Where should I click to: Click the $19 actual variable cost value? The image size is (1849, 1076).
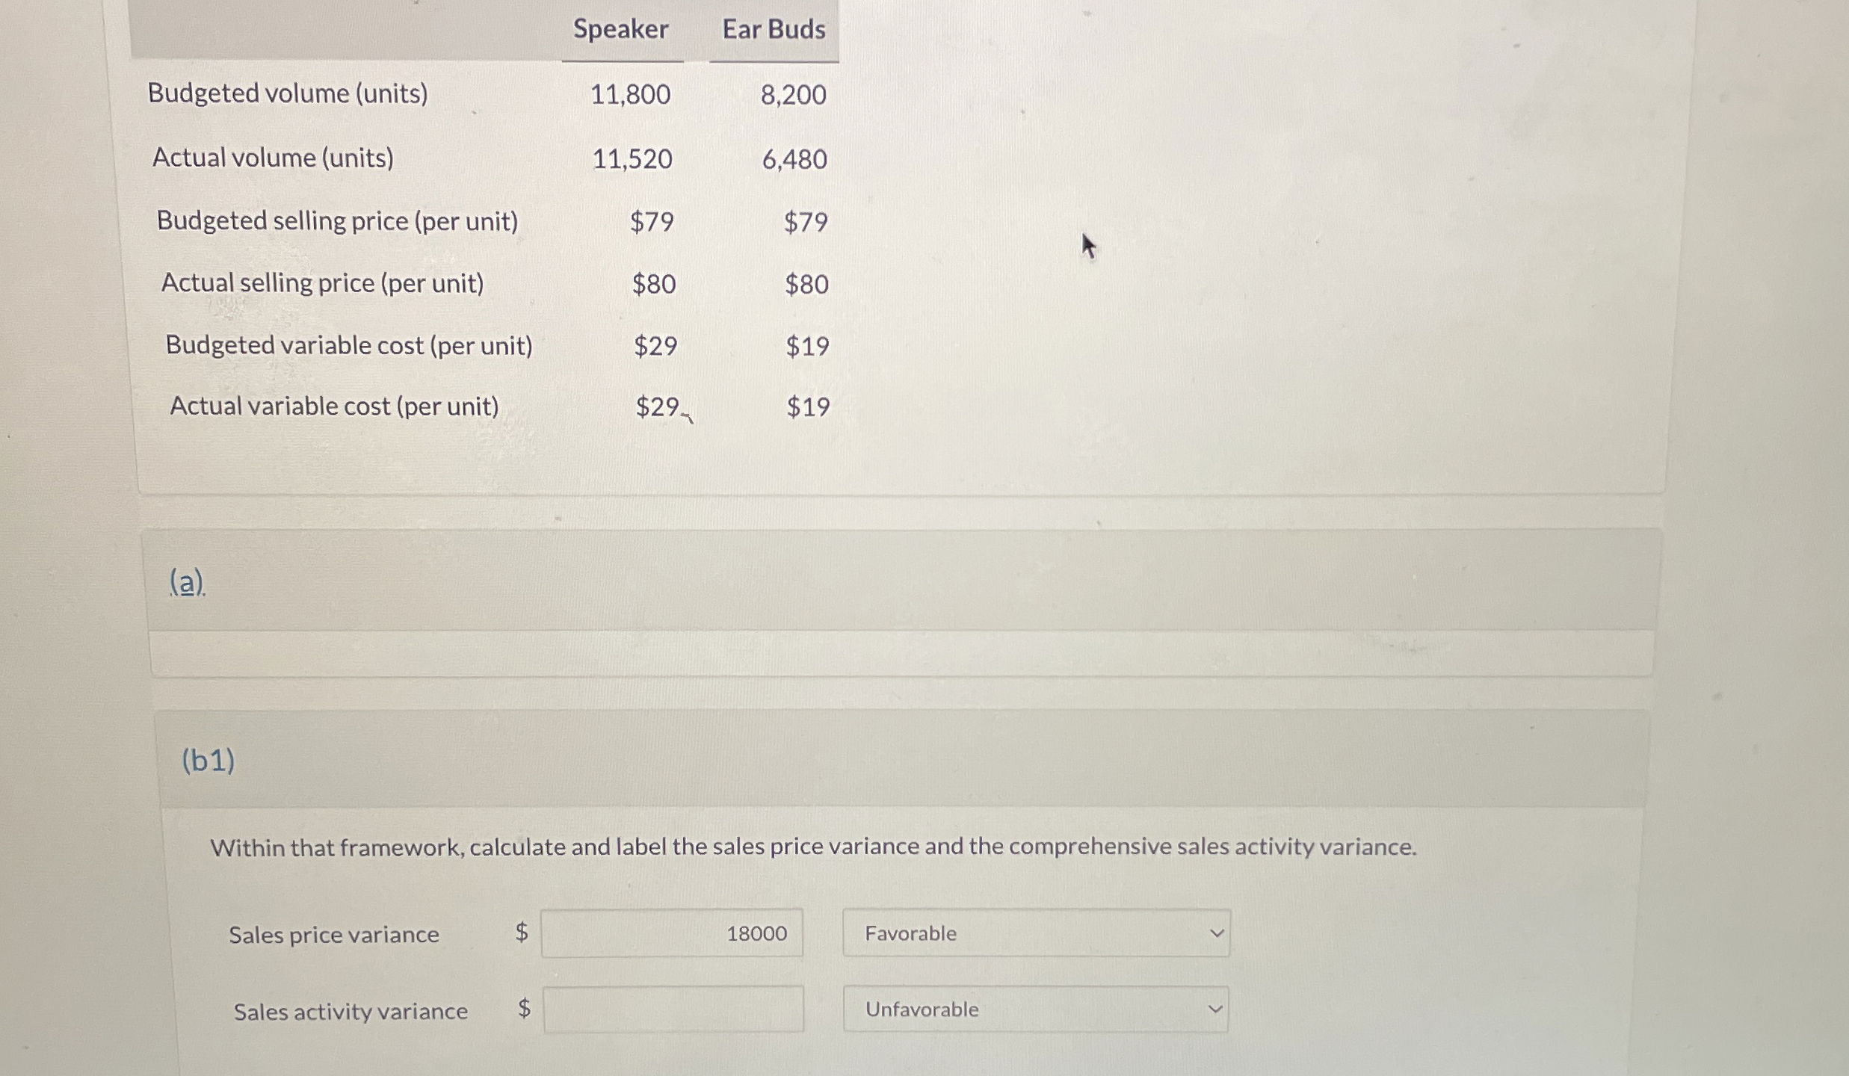(x=807, y=405)
